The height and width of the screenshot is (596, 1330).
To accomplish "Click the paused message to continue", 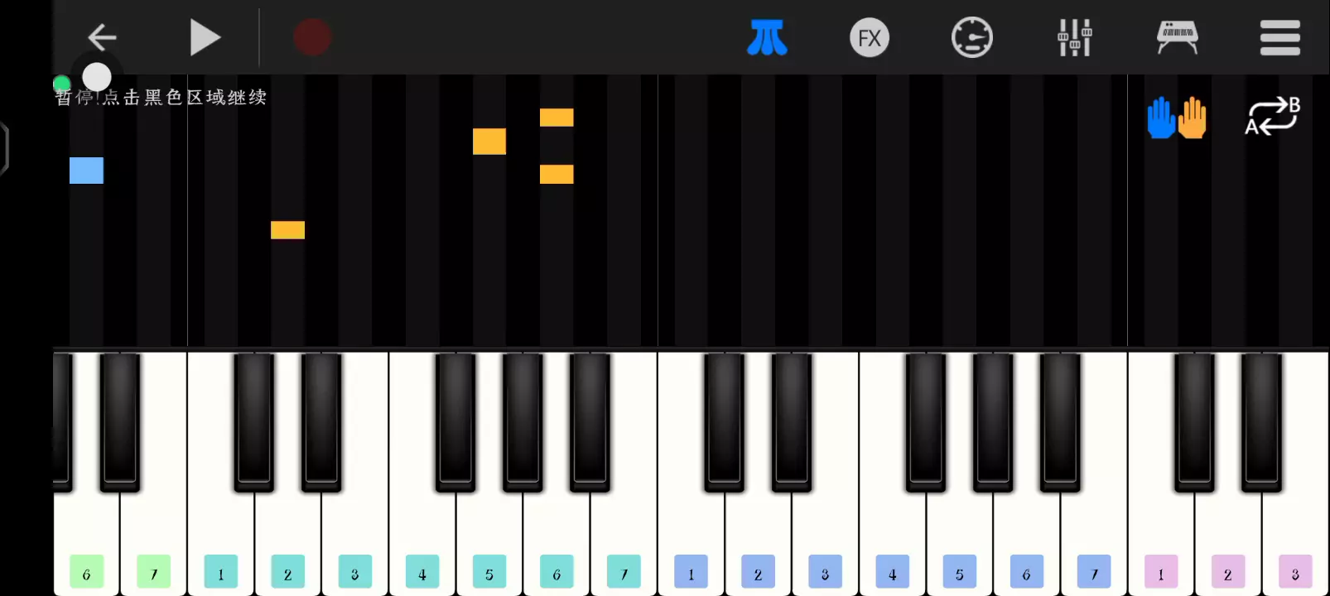I will click(161, 98).
